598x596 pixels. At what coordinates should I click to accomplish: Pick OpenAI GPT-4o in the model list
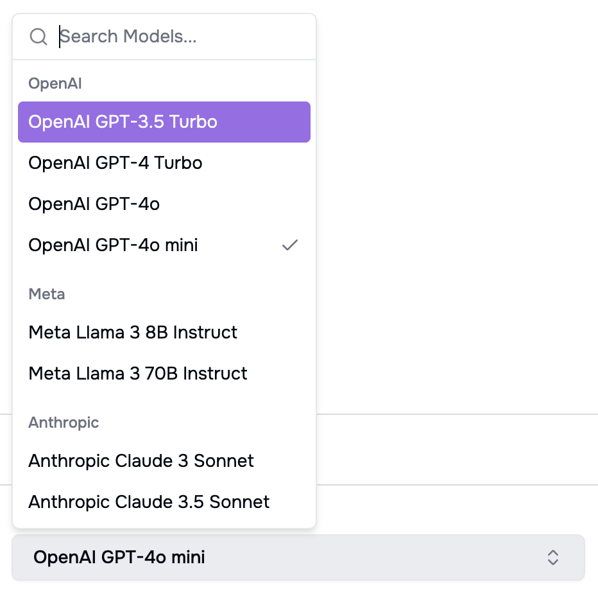coord(94,204)
